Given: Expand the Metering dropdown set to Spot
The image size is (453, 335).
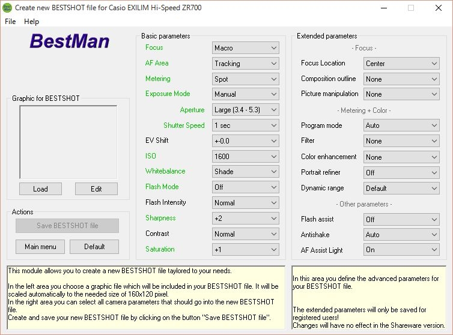Looking at the screenshot, I should click(x=245, y=79).
